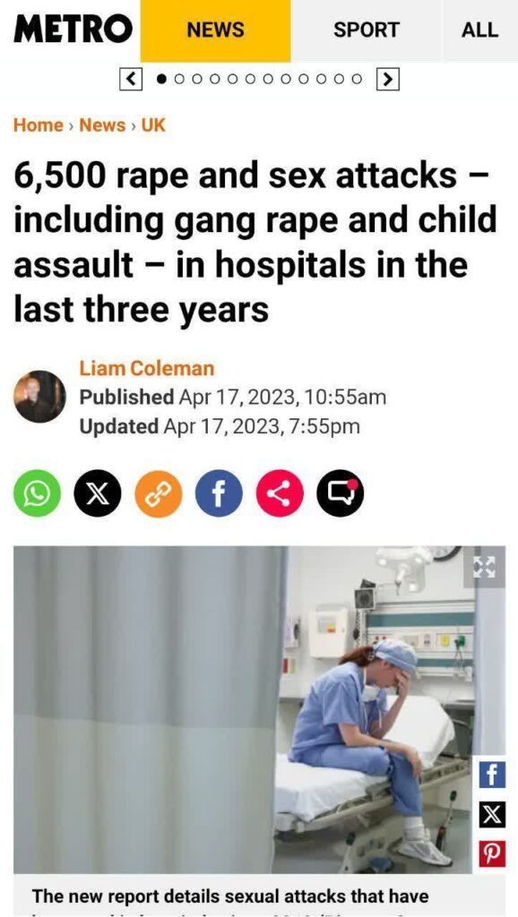Share on X using the black circle icon
518x917 pixels.
pos(98,493)
